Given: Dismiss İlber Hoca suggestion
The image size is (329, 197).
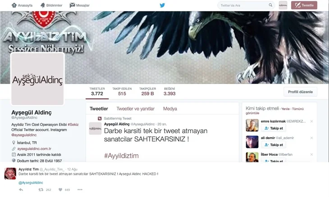Looking at the screenshot, I should (311, 154).
